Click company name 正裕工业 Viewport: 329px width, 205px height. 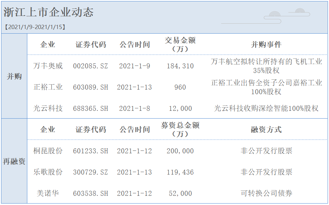(x=48, y=87)
